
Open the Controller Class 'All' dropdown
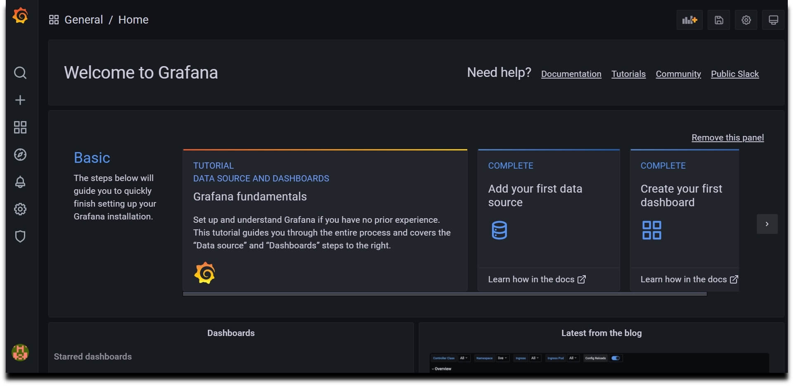(x=464, y=358)
